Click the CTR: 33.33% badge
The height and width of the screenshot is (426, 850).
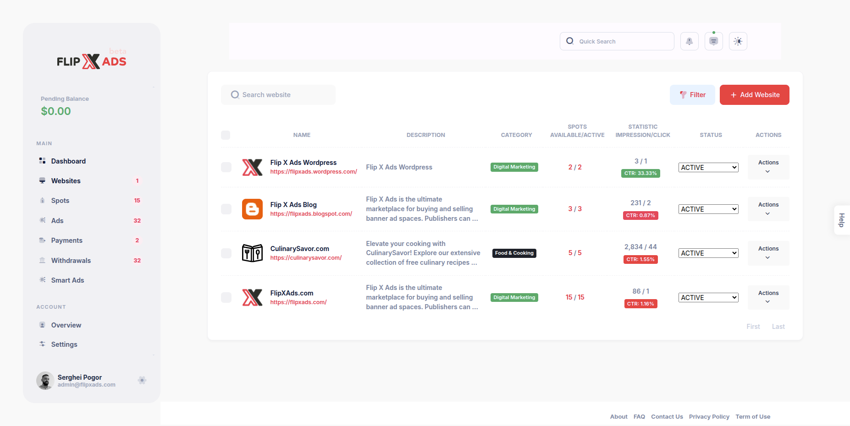click(640, 173)
